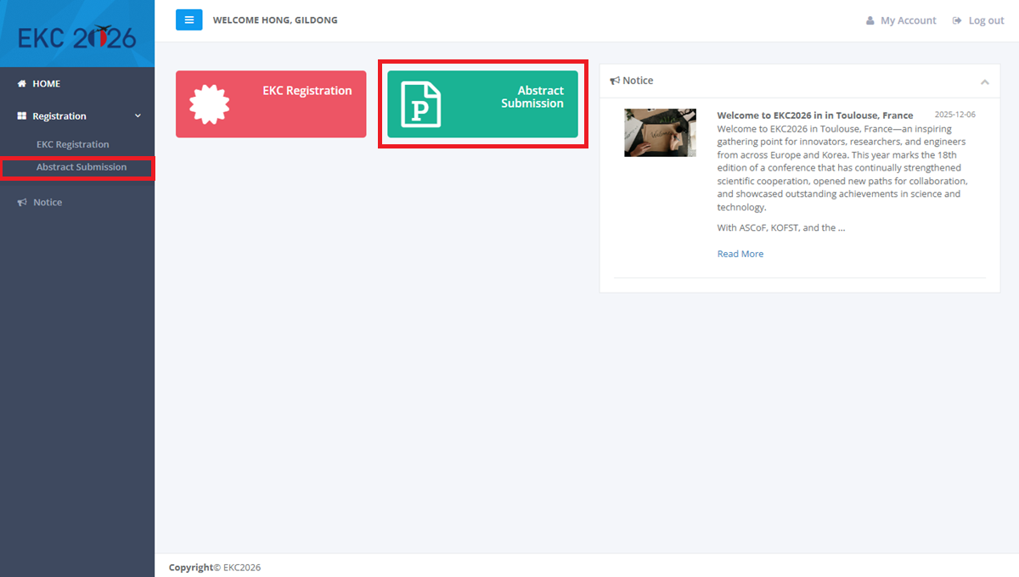Select Abstract Submission in the sidebar
The image size is (1019, 577).
click(x=81, y=167)
